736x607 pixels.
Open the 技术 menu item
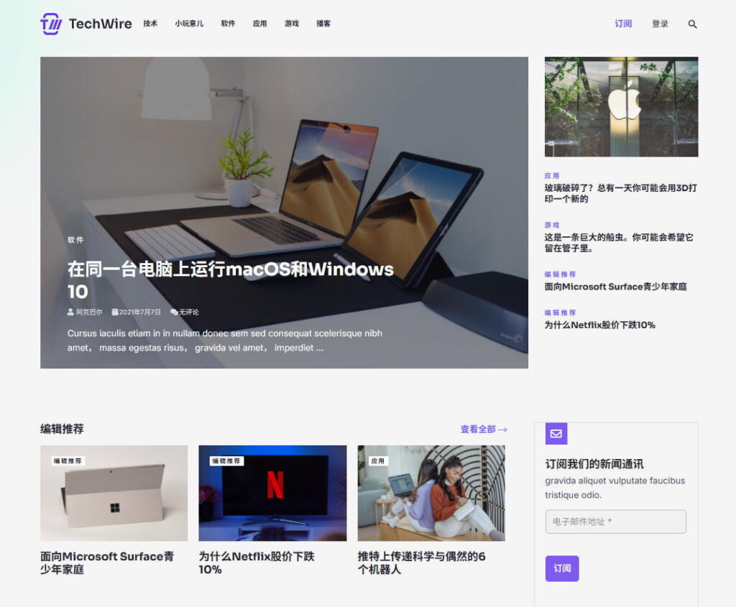point(150,24)
